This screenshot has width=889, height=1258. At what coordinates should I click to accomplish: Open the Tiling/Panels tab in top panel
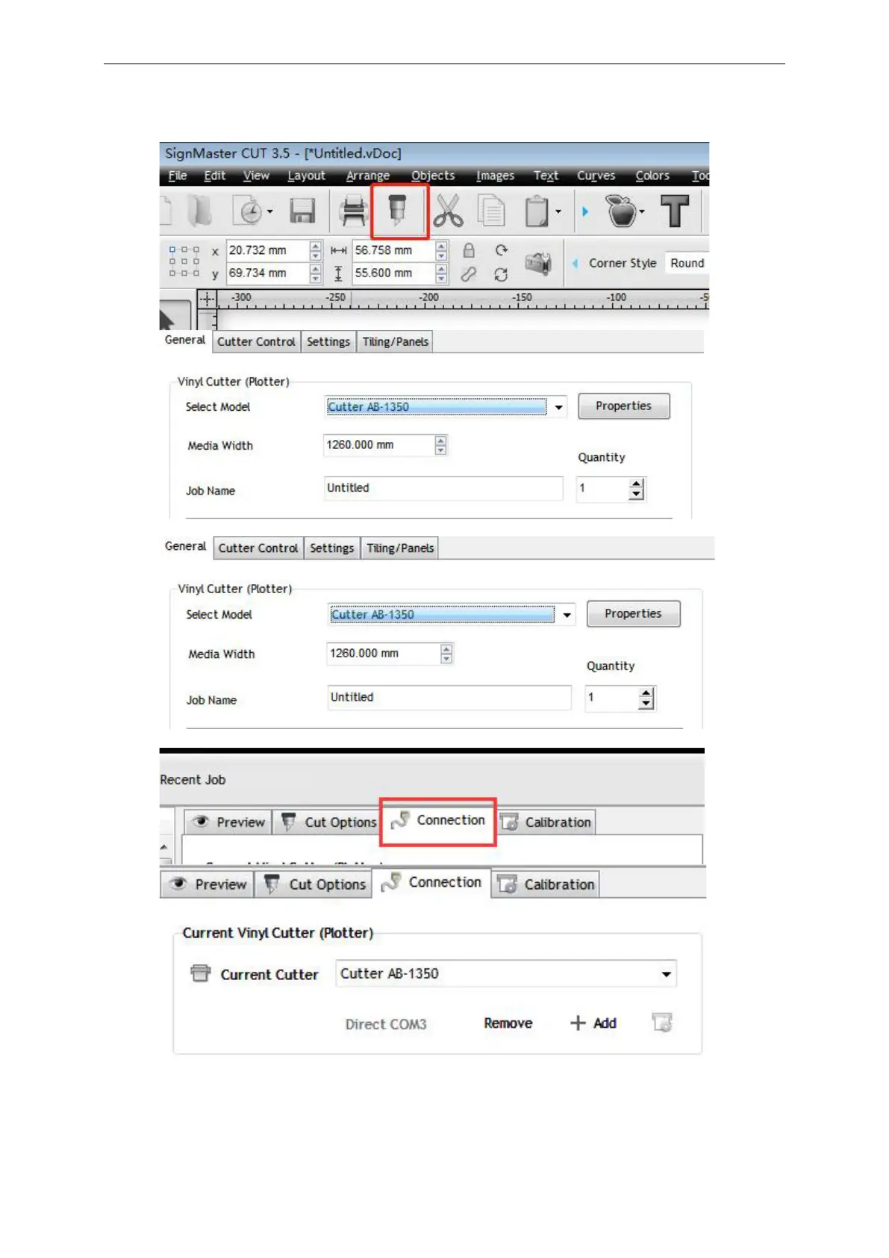tap(395, 342)
